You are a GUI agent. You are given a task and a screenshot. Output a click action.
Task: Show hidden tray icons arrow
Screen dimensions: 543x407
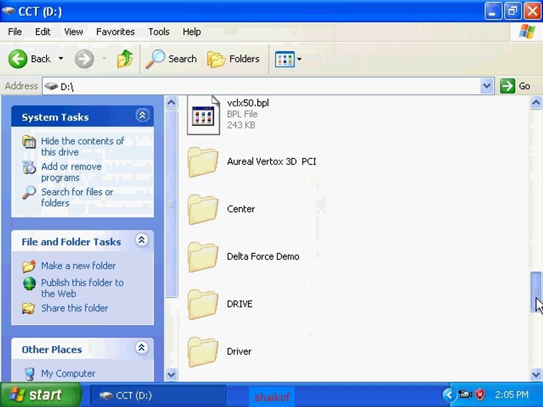449,395
